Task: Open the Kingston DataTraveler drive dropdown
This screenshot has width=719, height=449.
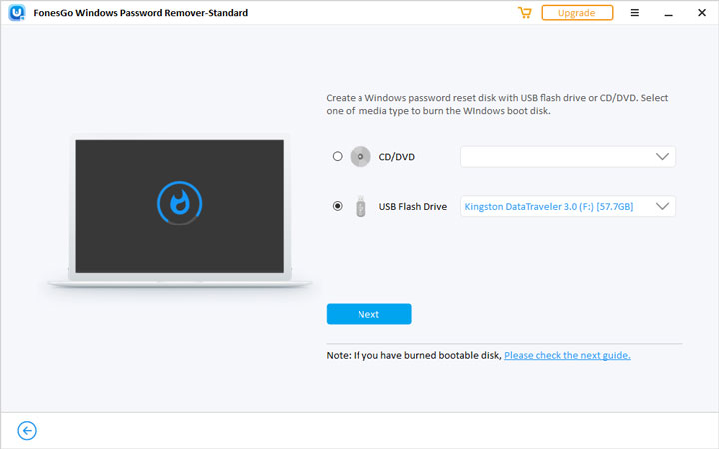Action: (567, 206)
